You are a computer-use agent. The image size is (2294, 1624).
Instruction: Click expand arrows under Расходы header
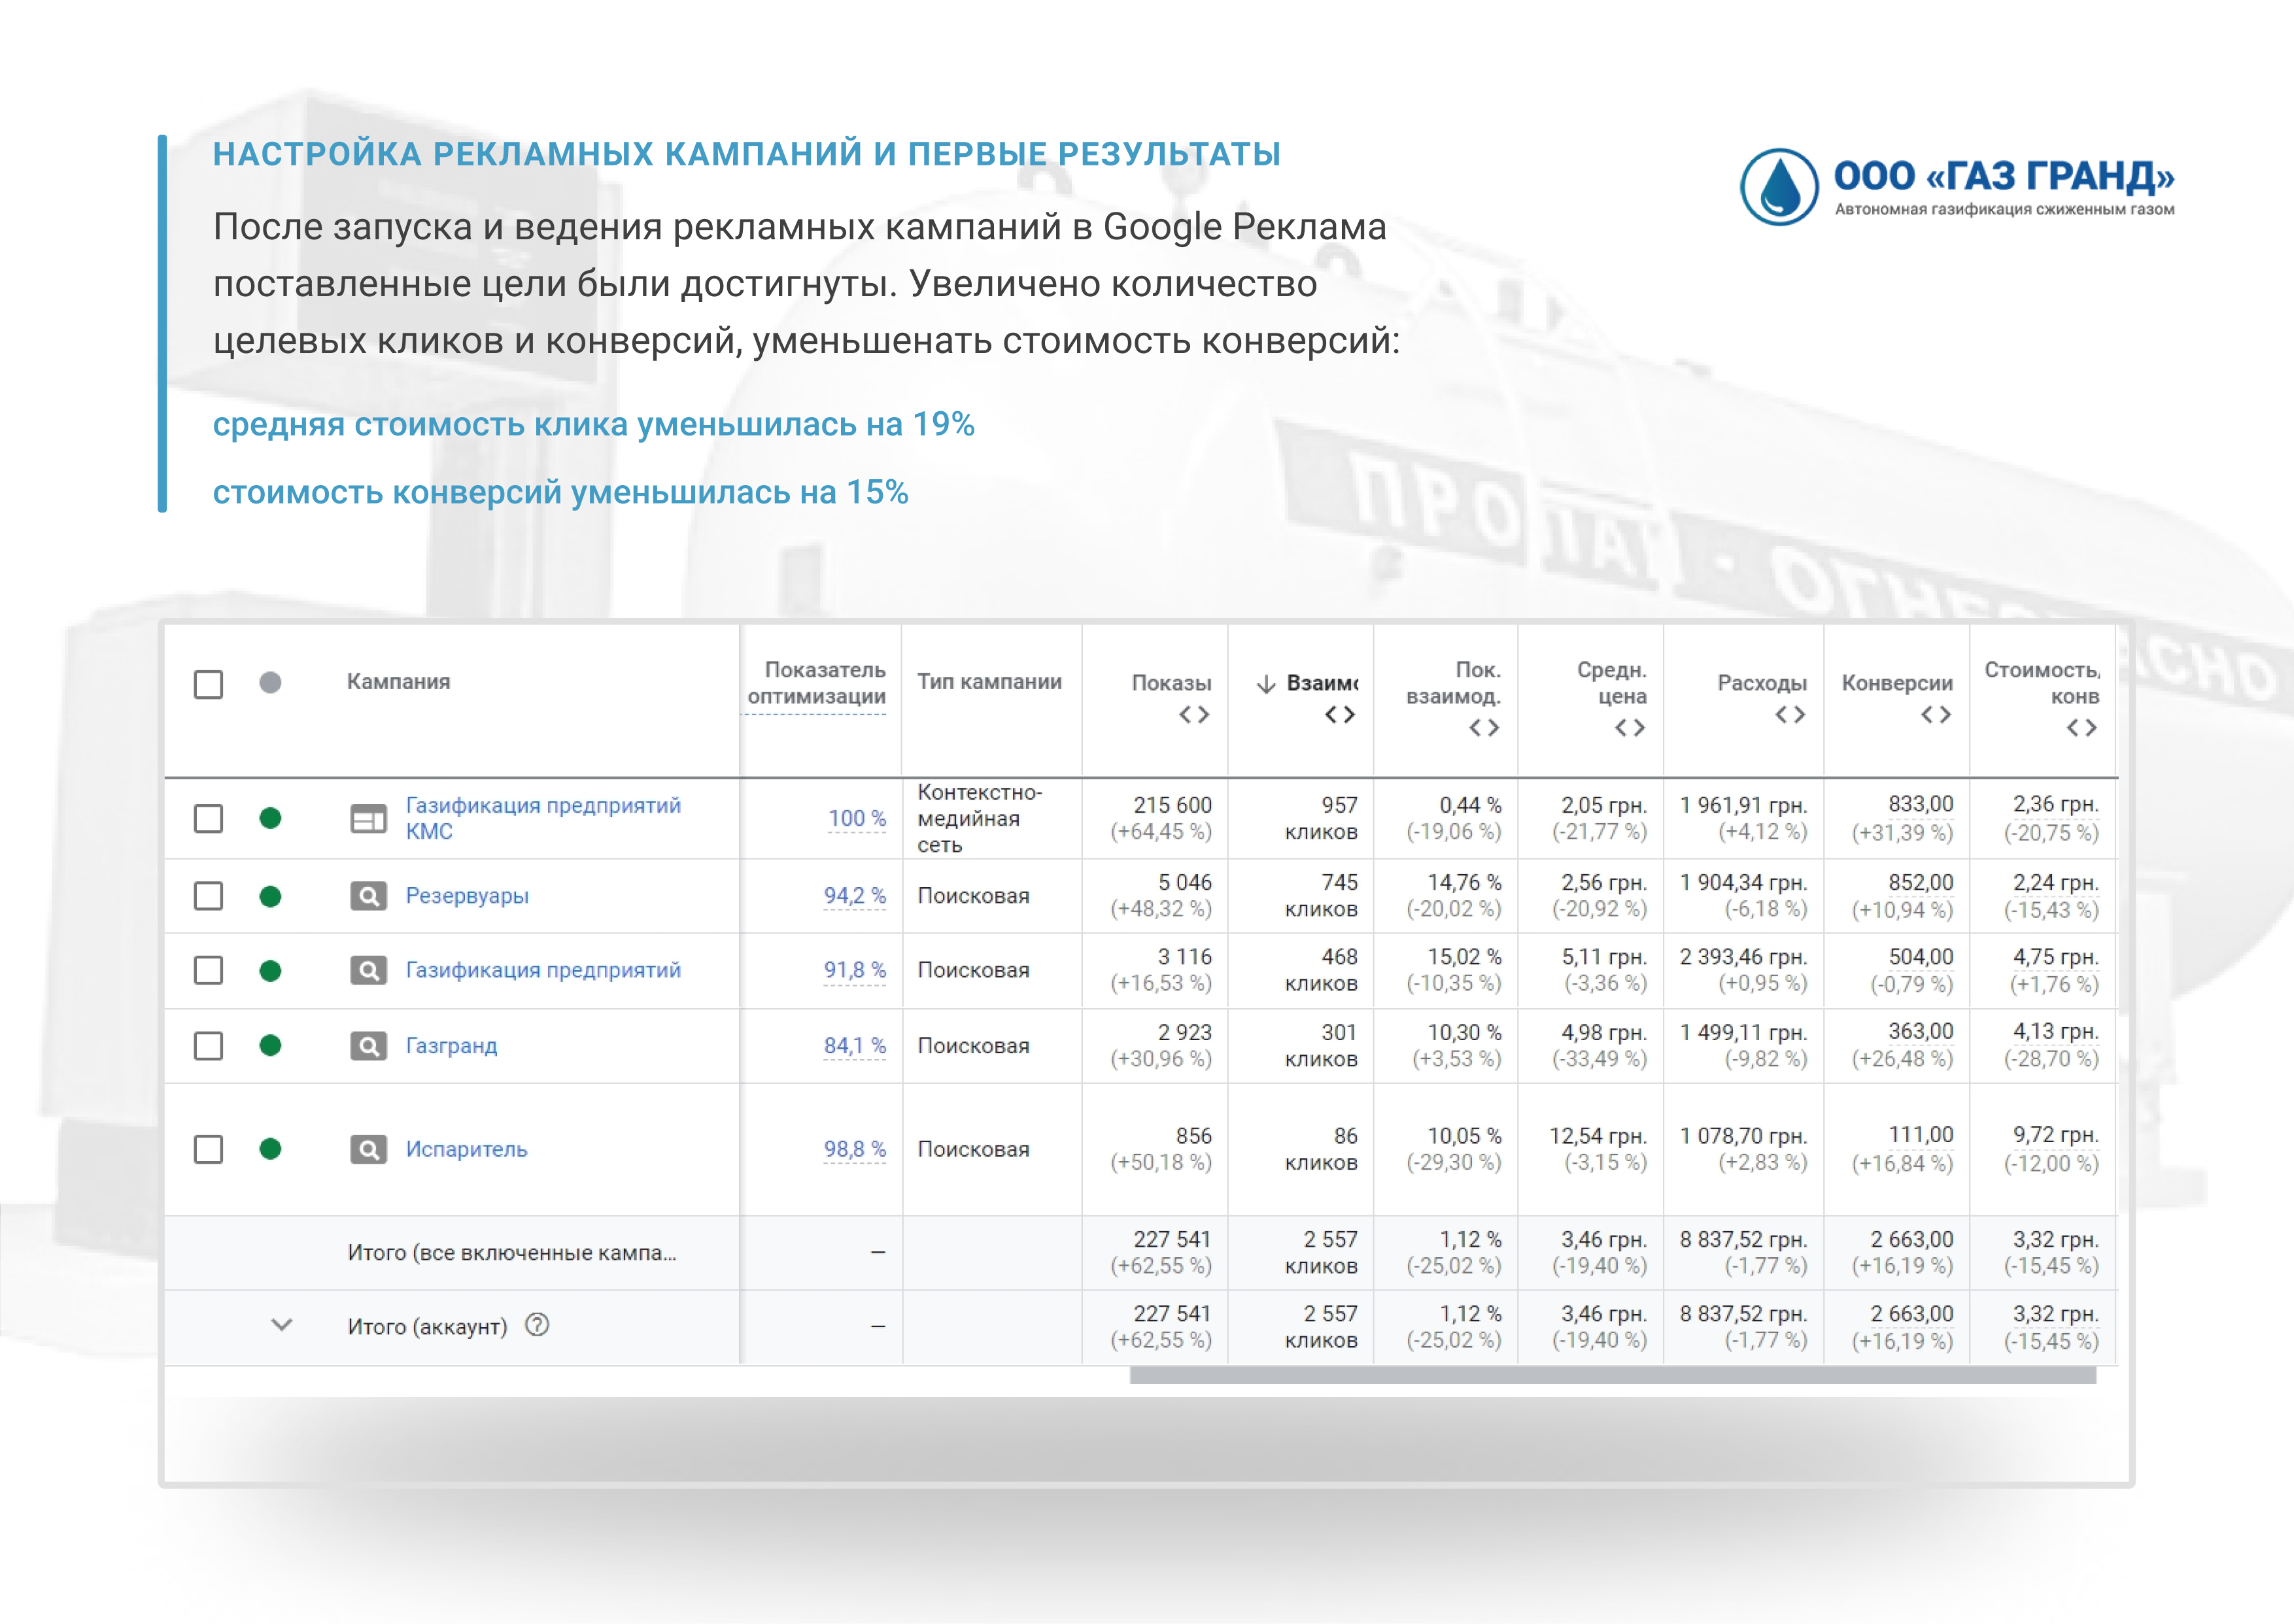[x=1790, y=715]
